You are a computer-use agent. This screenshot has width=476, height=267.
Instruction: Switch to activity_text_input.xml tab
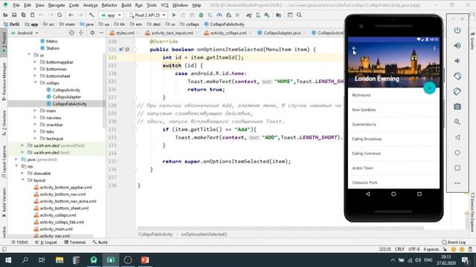172,33
